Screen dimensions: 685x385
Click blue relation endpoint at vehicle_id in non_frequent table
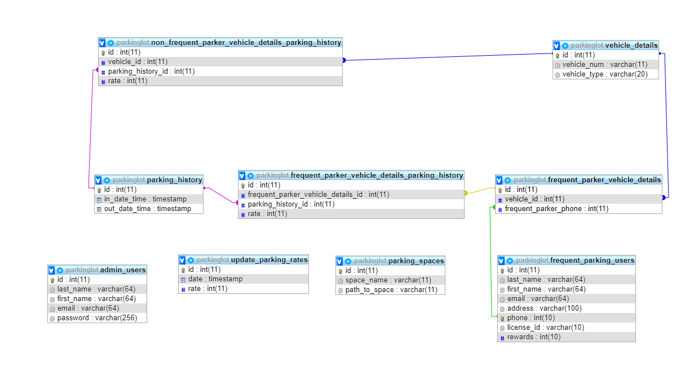point(343,60)
